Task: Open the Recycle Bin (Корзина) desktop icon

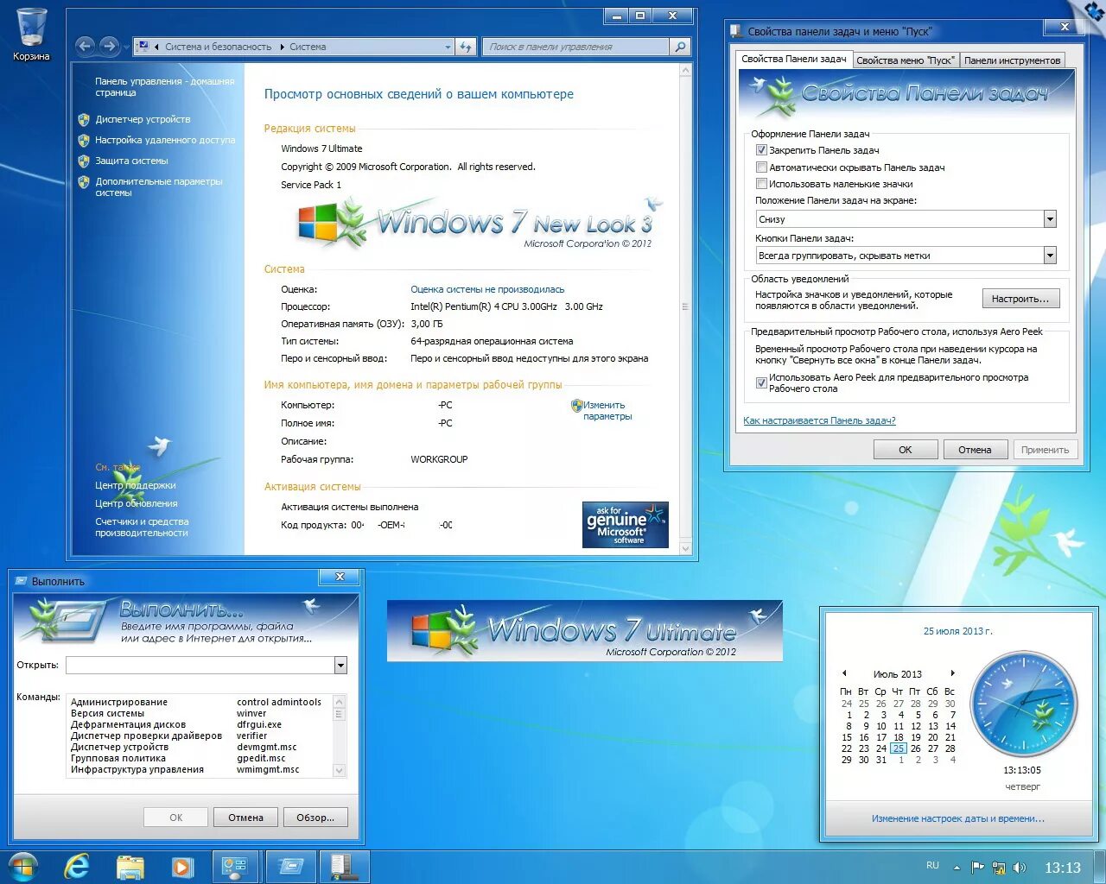Action: [31, 35]
